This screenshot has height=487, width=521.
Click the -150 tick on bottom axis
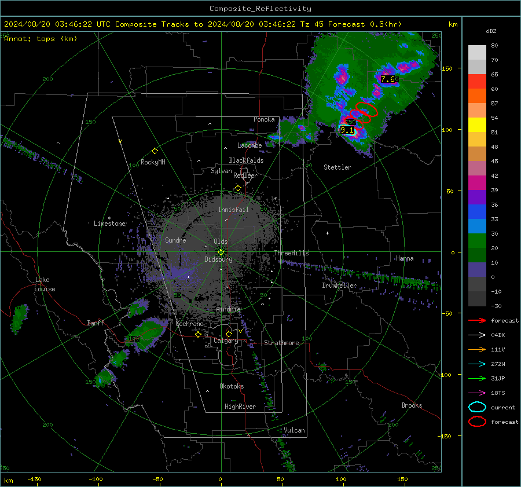pyautogui.click(x=34, y=479)
